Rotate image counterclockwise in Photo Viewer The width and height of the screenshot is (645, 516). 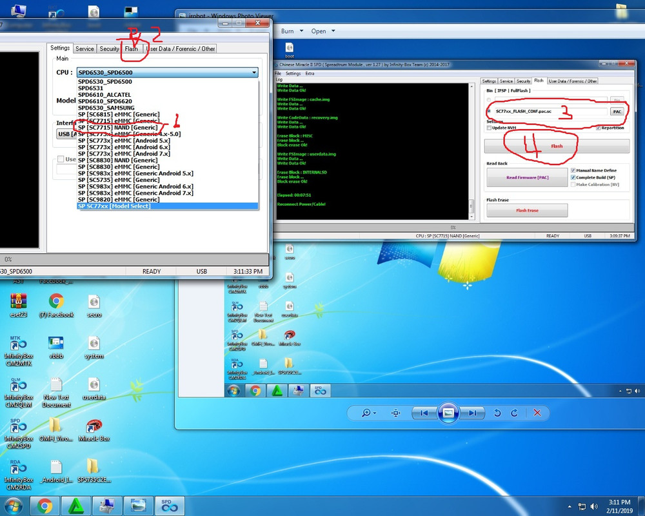click(x=497, y=413)
